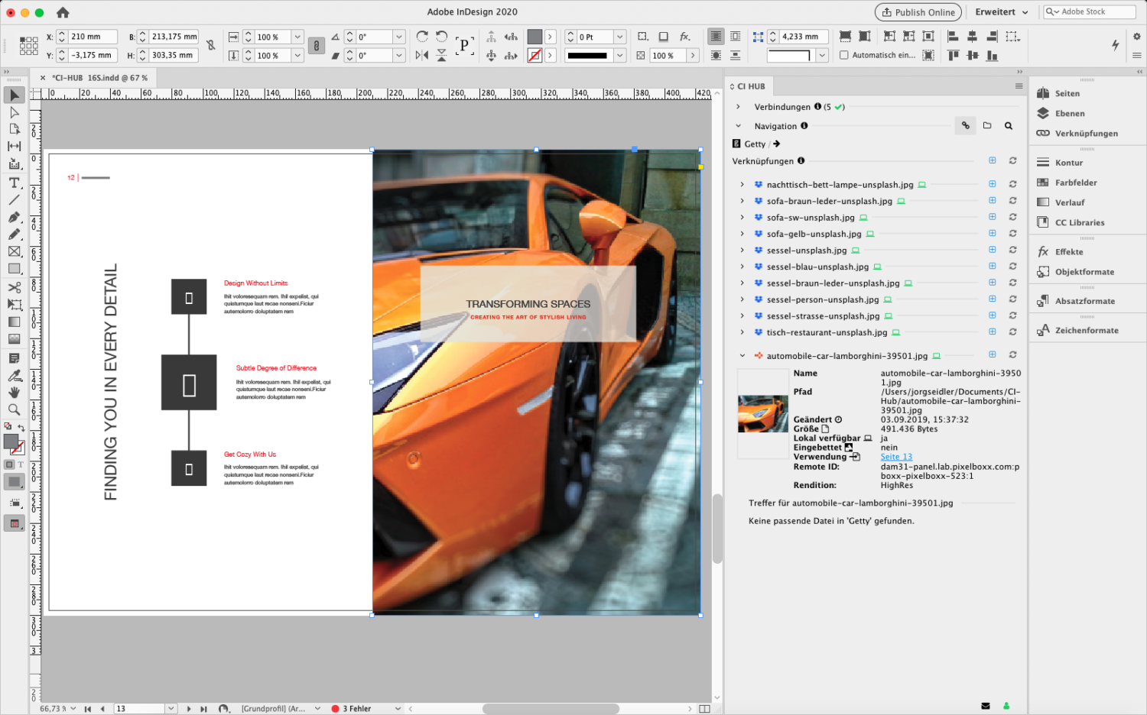This screenshot has height=715, width=1147.
Task: Select the Scissors tool
Action: [x=14, y=287]
